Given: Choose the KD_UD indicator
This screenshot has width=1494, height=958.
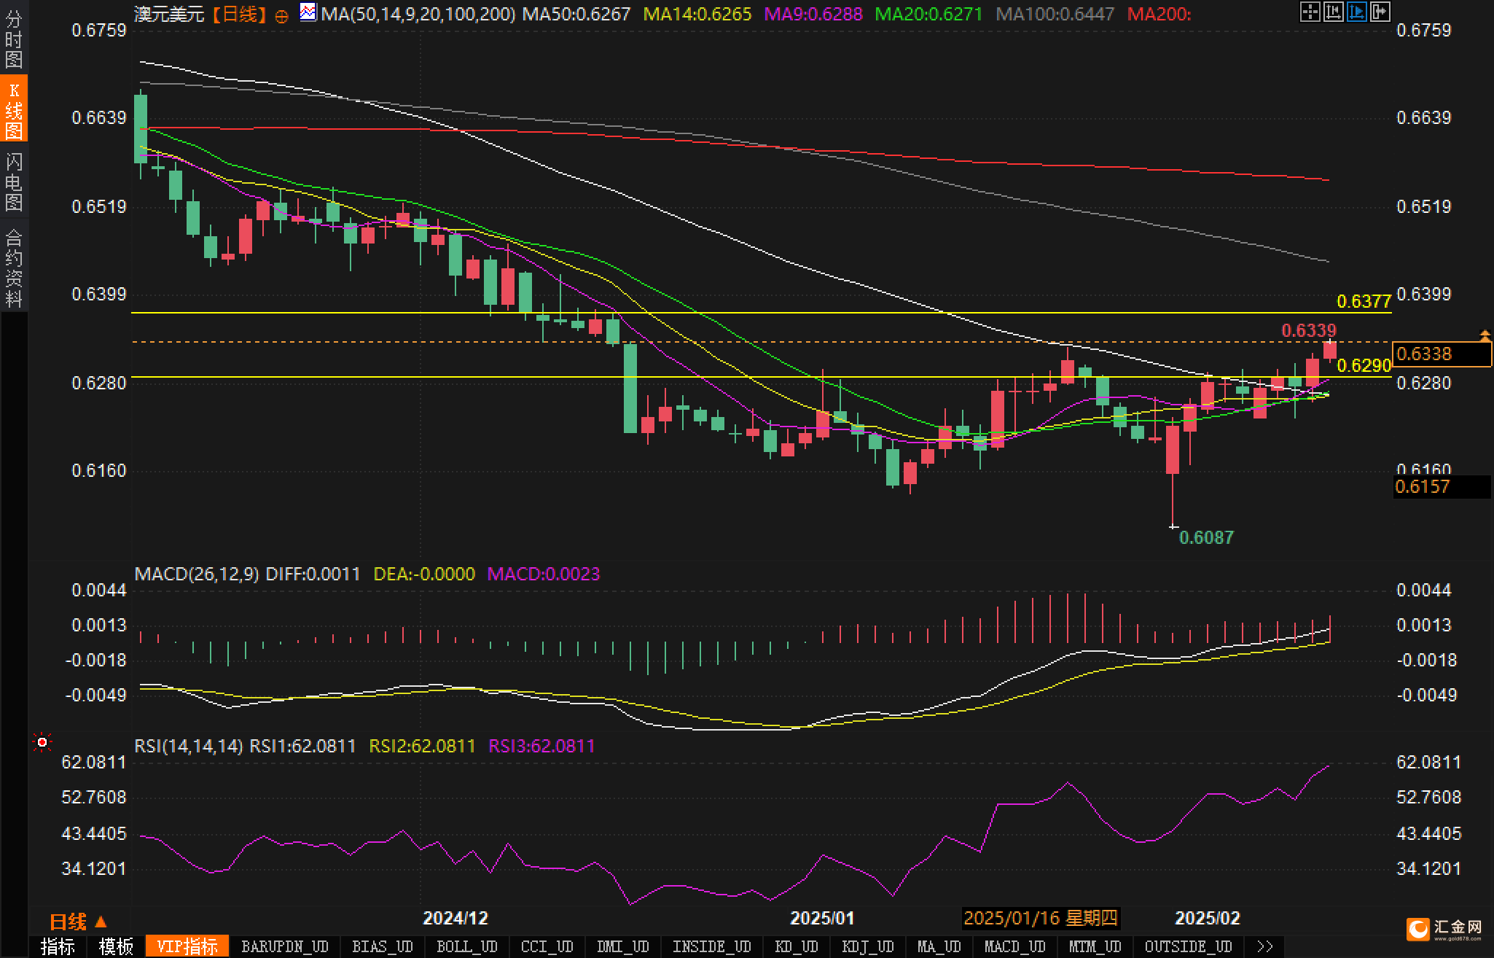Looking at the screenshot, I should click(797, 946).
